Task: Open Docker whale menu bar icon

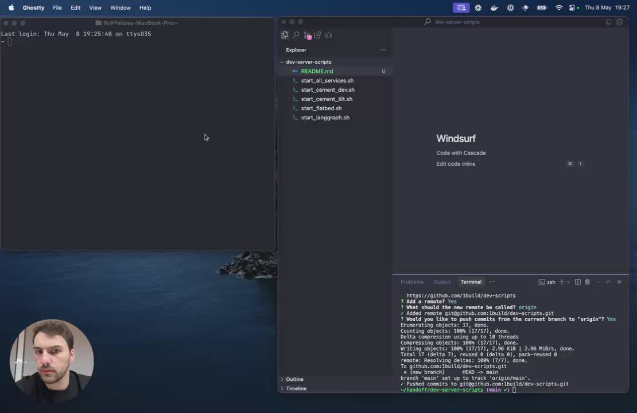Action: pyautogui.click(x=494, y=7)
